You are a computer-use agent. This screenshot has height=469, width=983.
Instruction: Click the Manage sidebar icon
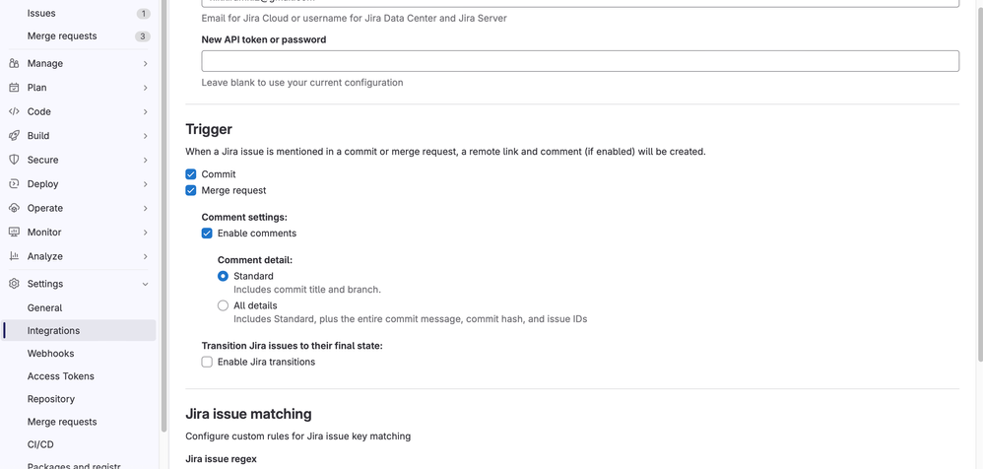click(14, 63)
